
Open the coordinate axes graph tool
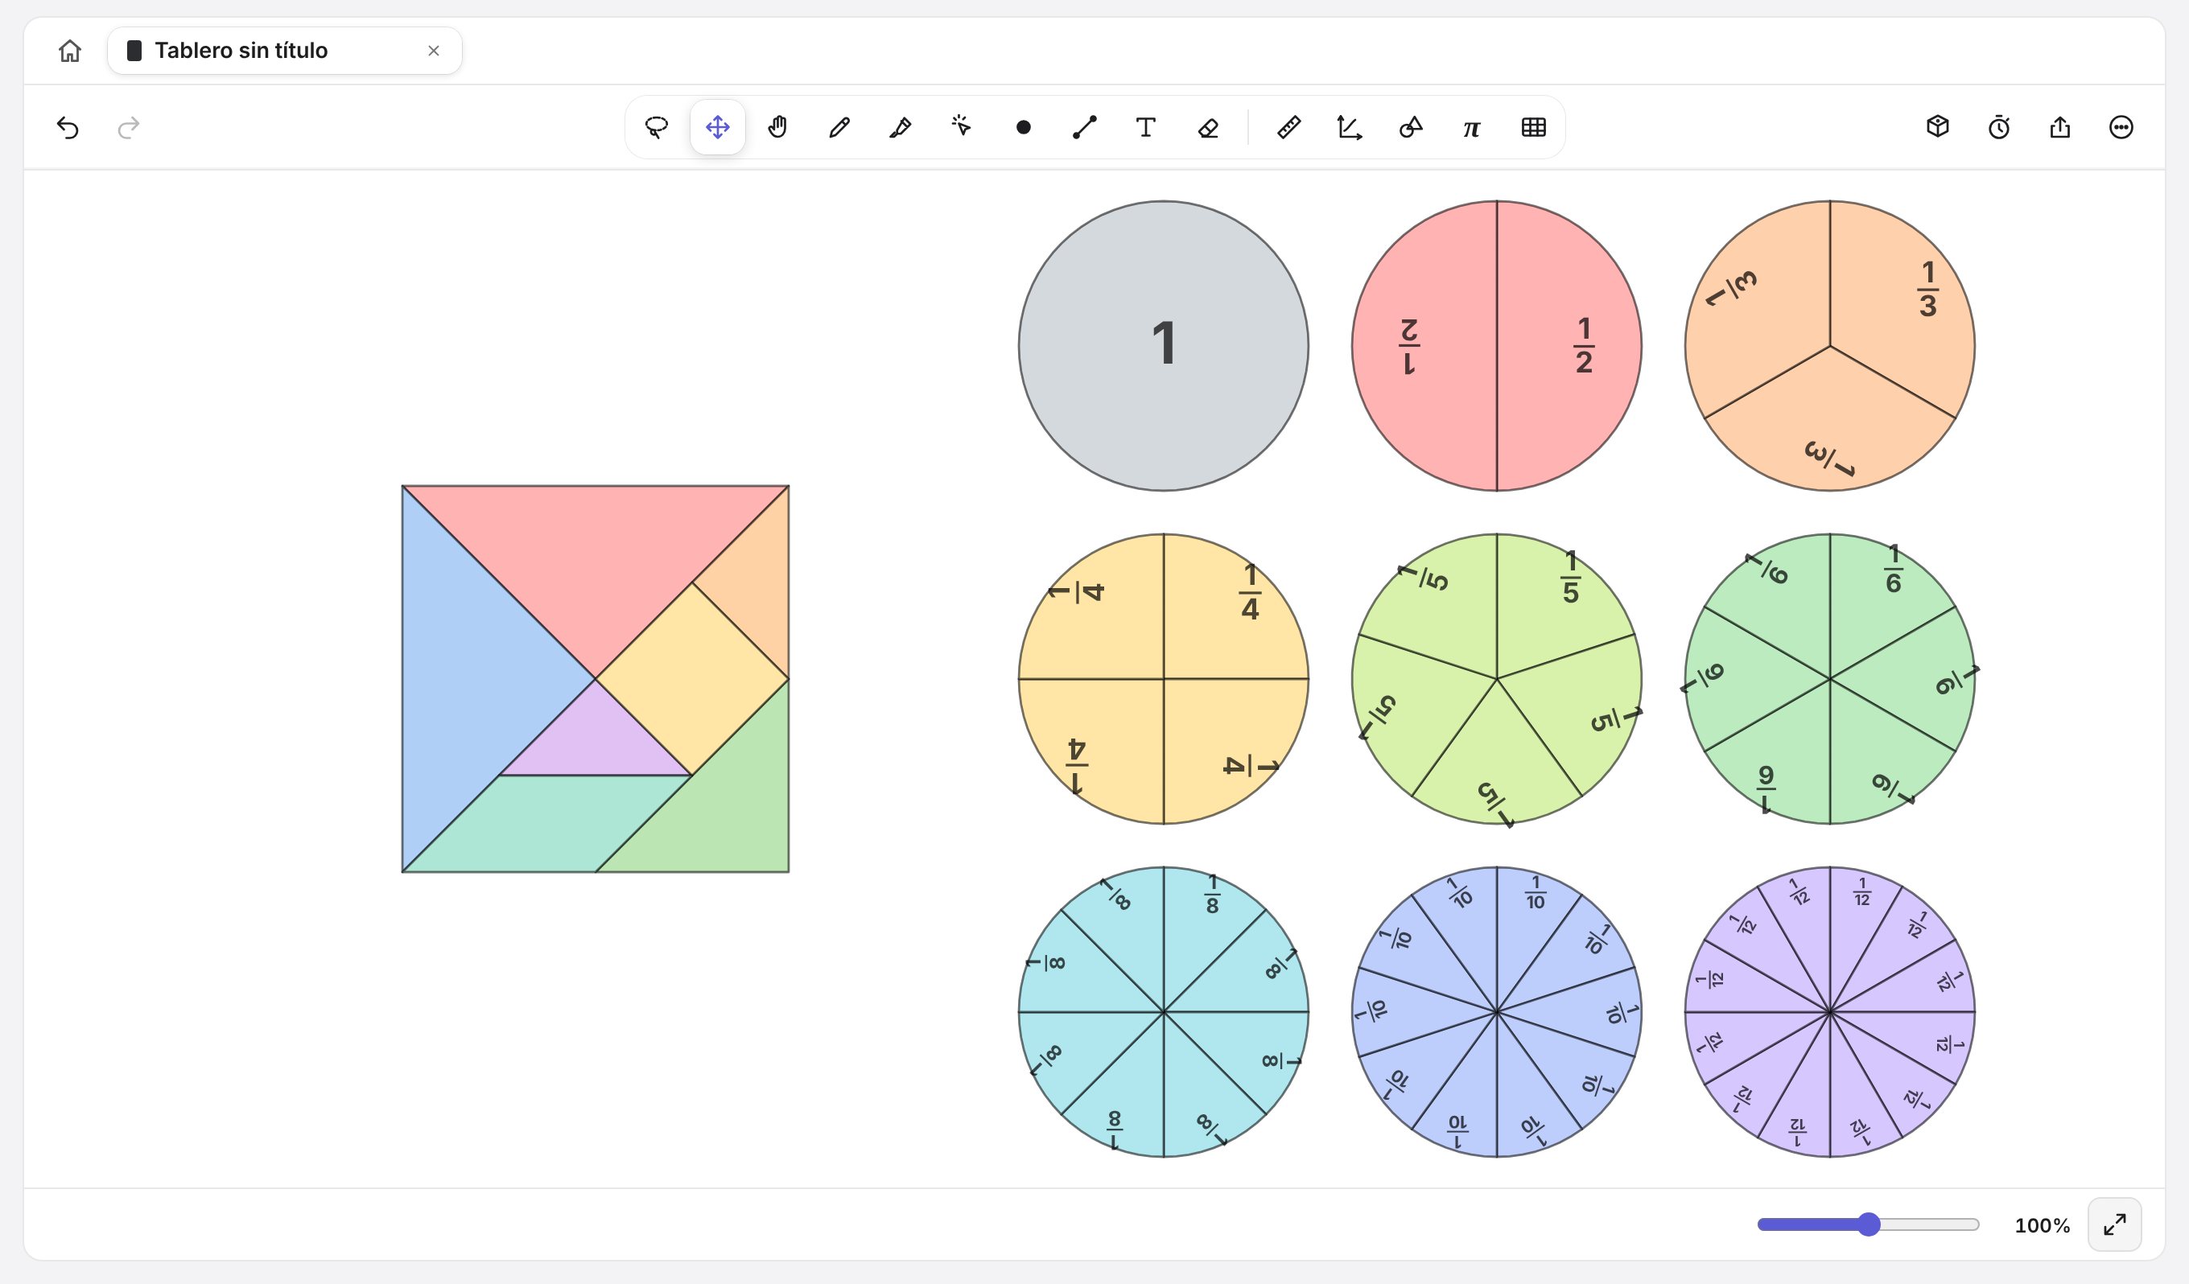[1349, 128]
